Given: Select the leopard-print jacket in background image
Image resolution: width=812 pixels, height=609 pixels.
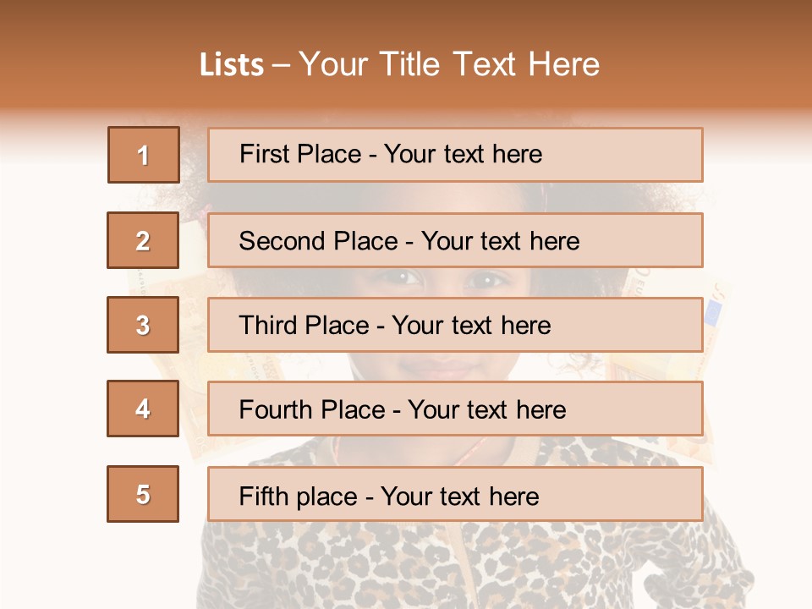Looking at the screenshot, I should point(474,564).
